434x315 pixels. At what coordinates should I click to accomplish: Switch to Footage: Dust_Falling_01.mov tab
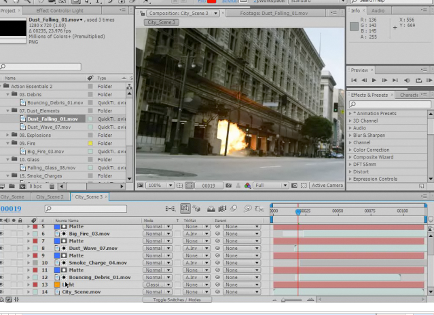(x=274, y=14)
